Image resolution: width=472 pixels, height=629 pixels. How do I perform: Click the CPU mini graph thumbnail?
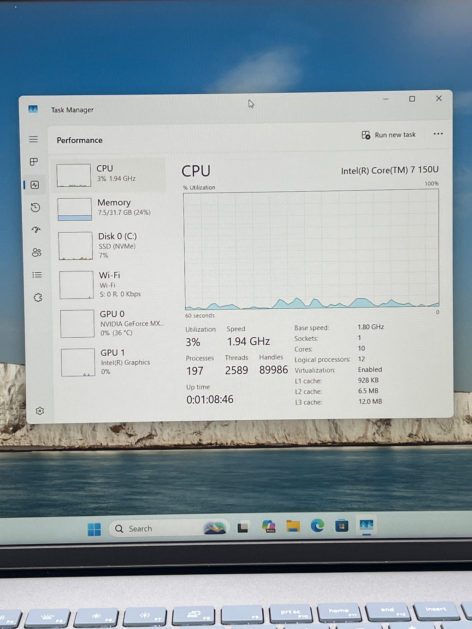point(74,175)
